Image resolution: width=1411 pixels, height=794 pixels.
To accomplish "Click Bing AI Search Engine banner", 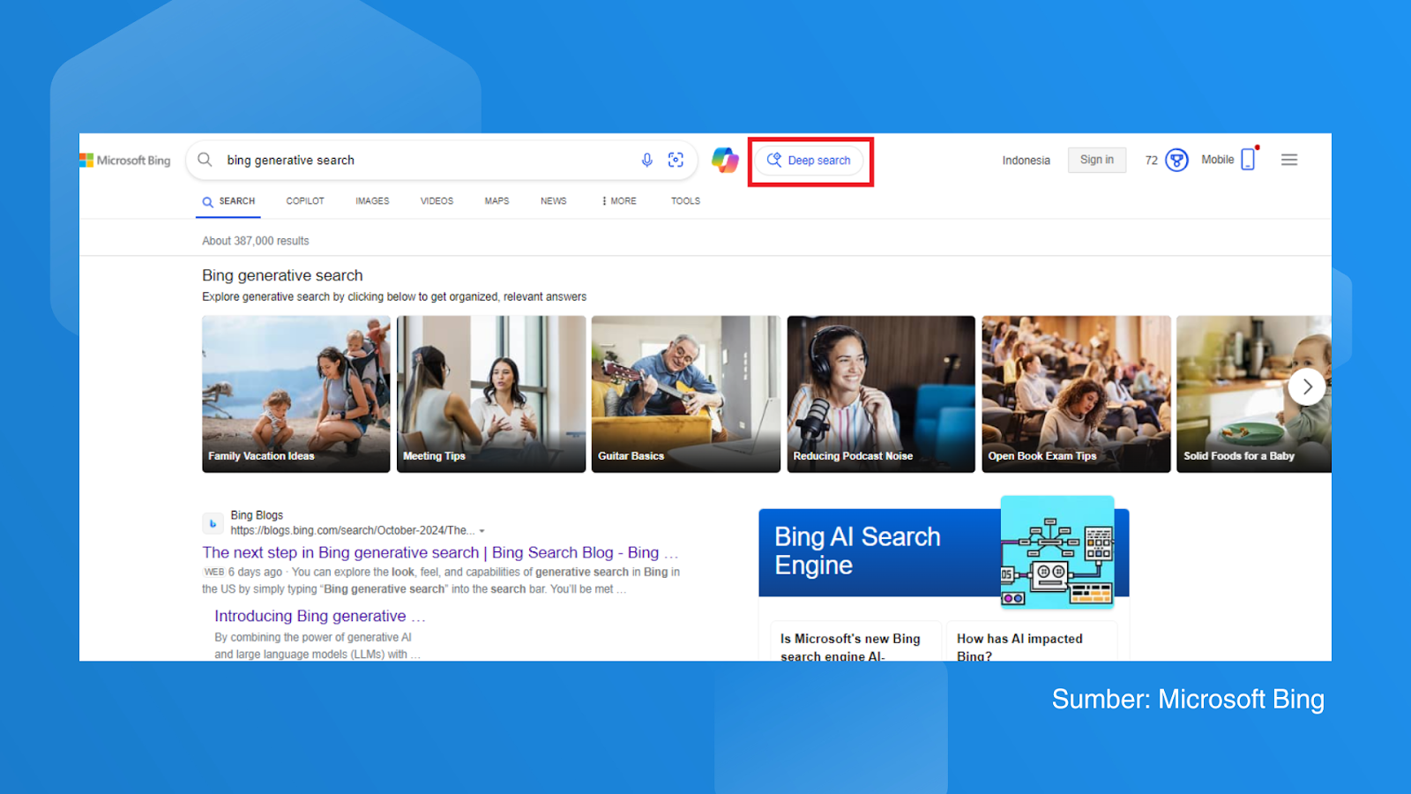I will pyautogui.click(x=944, y=552).
